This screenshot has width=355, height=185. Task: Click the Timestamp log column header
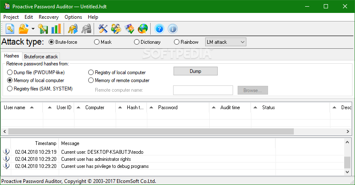coord(35,143)
